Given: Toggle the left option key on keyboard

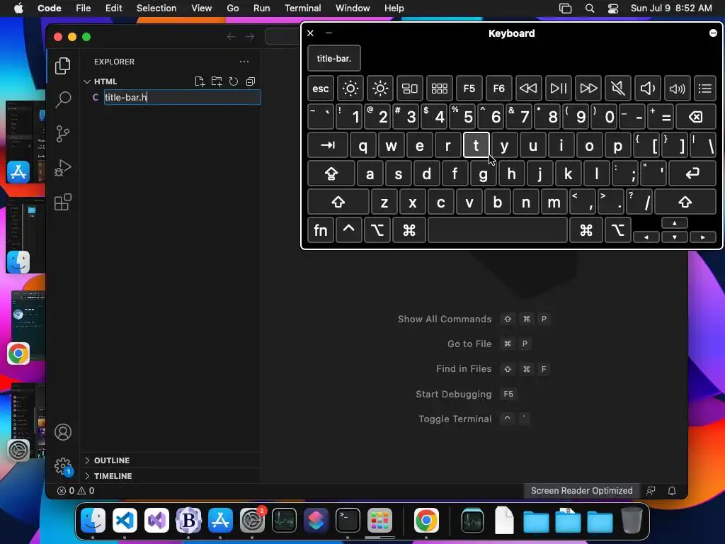Looking at the screenshot, I should point(377,230).
